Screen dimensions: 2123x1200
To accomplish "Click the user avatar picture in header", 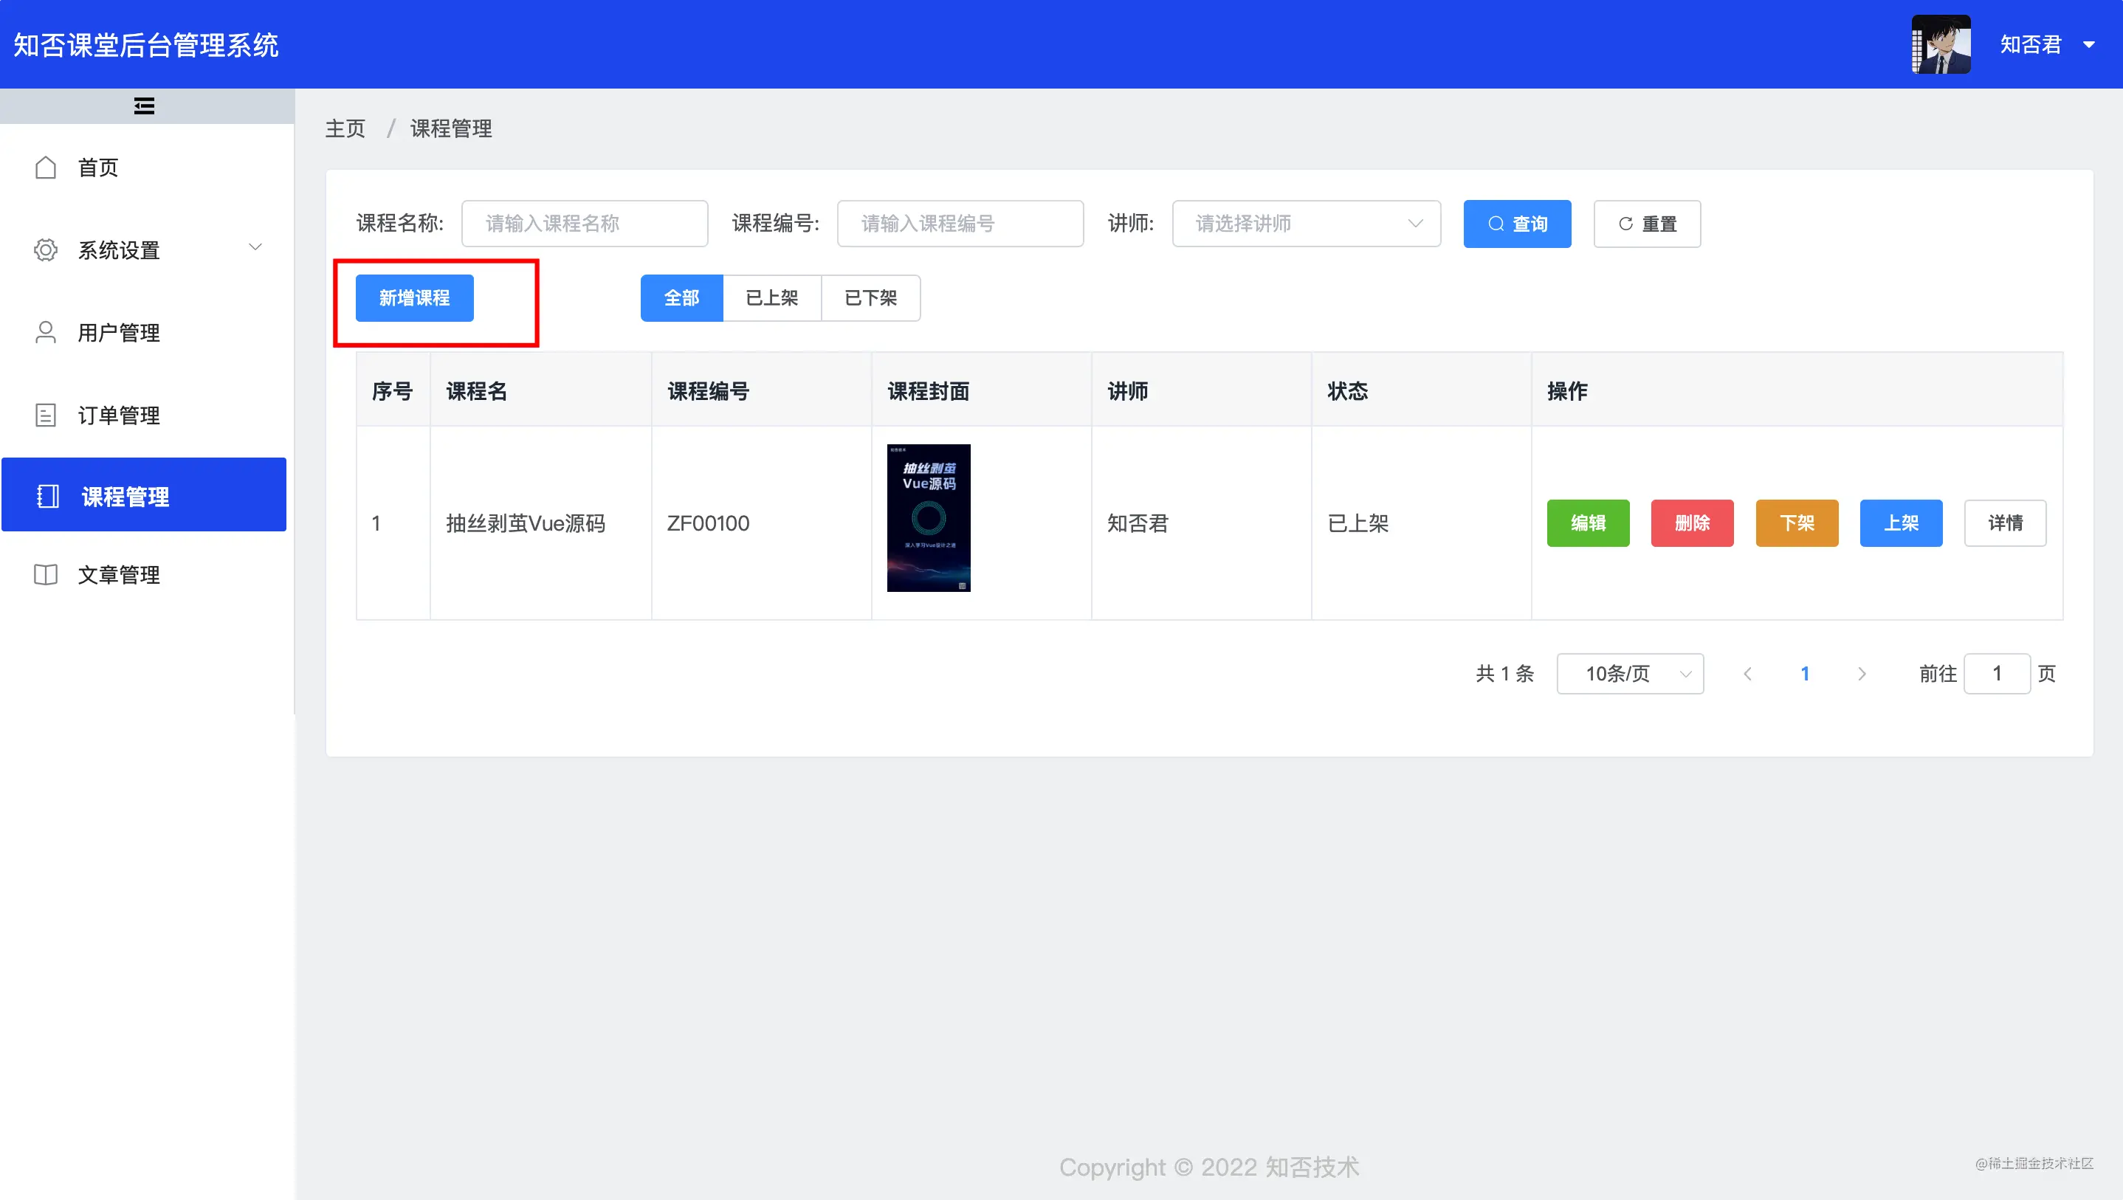I will tap(1941, 44).
